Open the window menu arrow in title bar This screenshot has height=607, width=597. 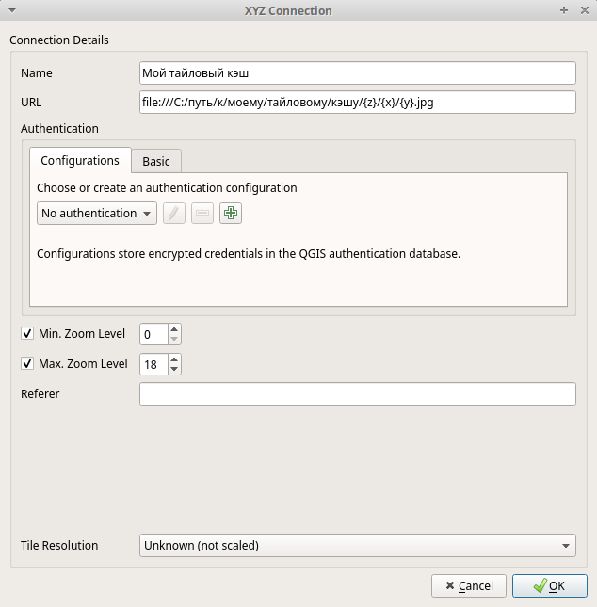(x=11, y=10)
